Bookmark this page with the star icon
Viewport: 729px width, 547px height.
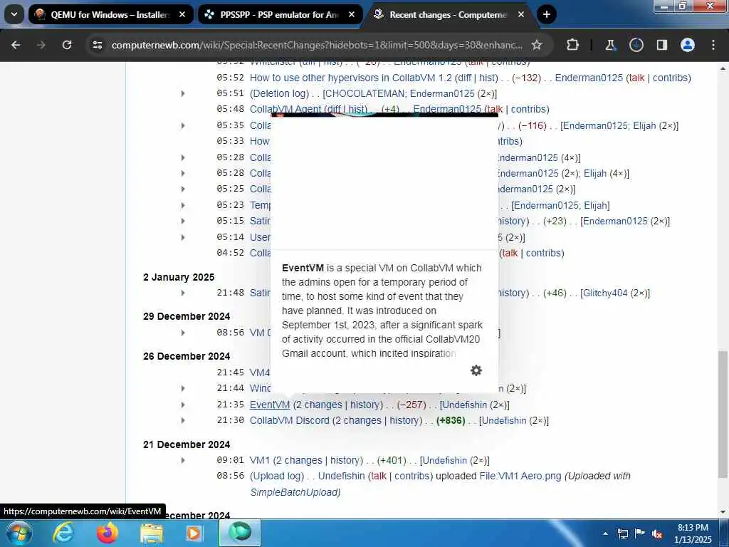(537, 45)
